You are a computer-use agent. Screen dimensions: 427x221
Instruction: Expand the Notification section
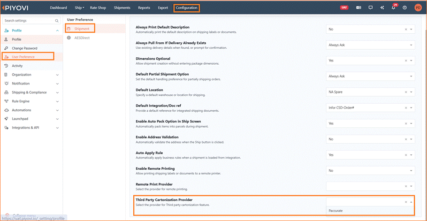pos(57,84)
